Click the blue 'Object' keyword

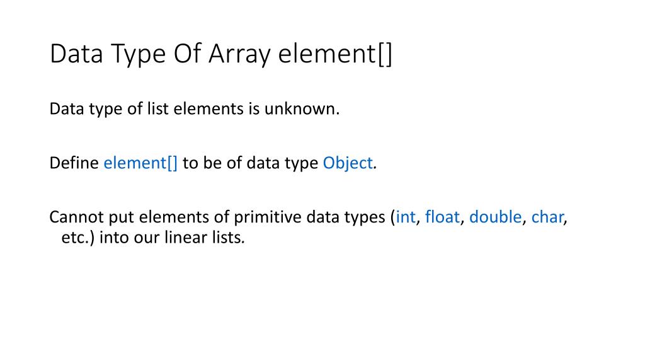coord(348,163)
